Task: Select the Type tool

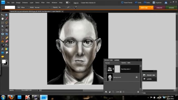Action: click(3, 30)
